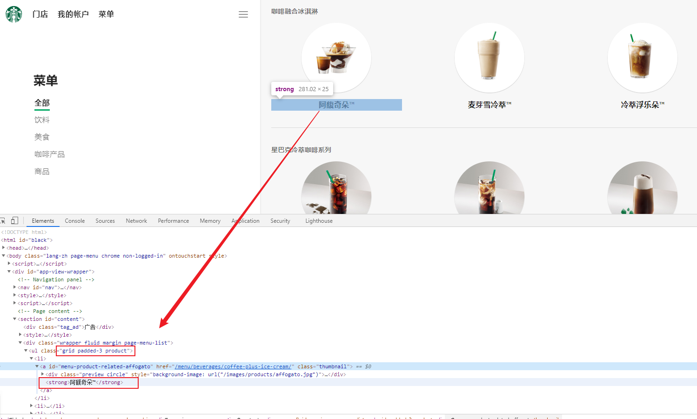Select 咖啡产品 category

(49, 154)
